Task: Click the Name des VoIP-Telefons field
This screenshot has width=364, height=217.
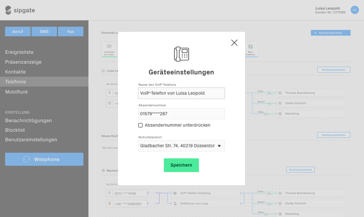Action: pos(181,93)
